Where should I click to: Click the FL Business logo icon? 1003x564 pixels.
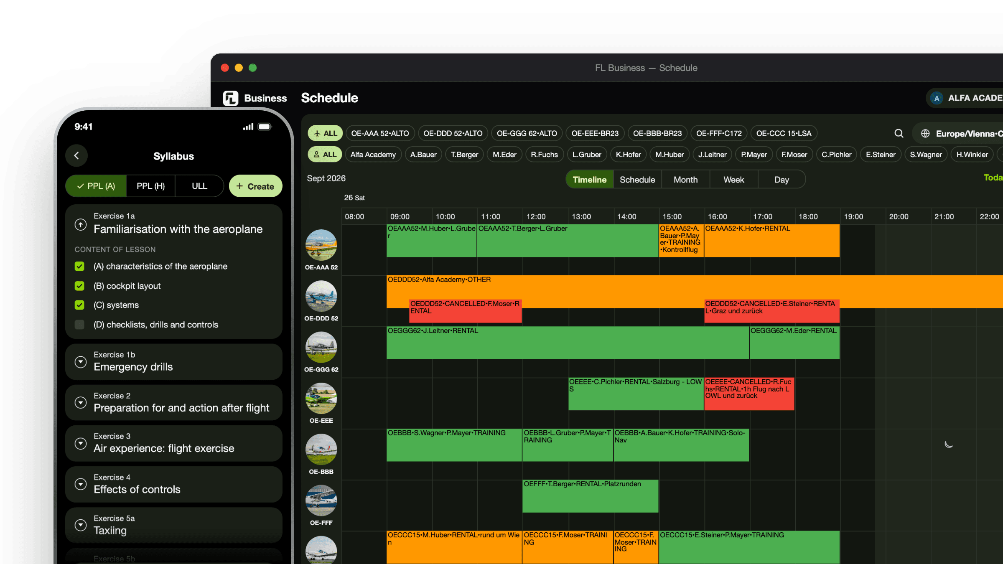tap(231, 98)
